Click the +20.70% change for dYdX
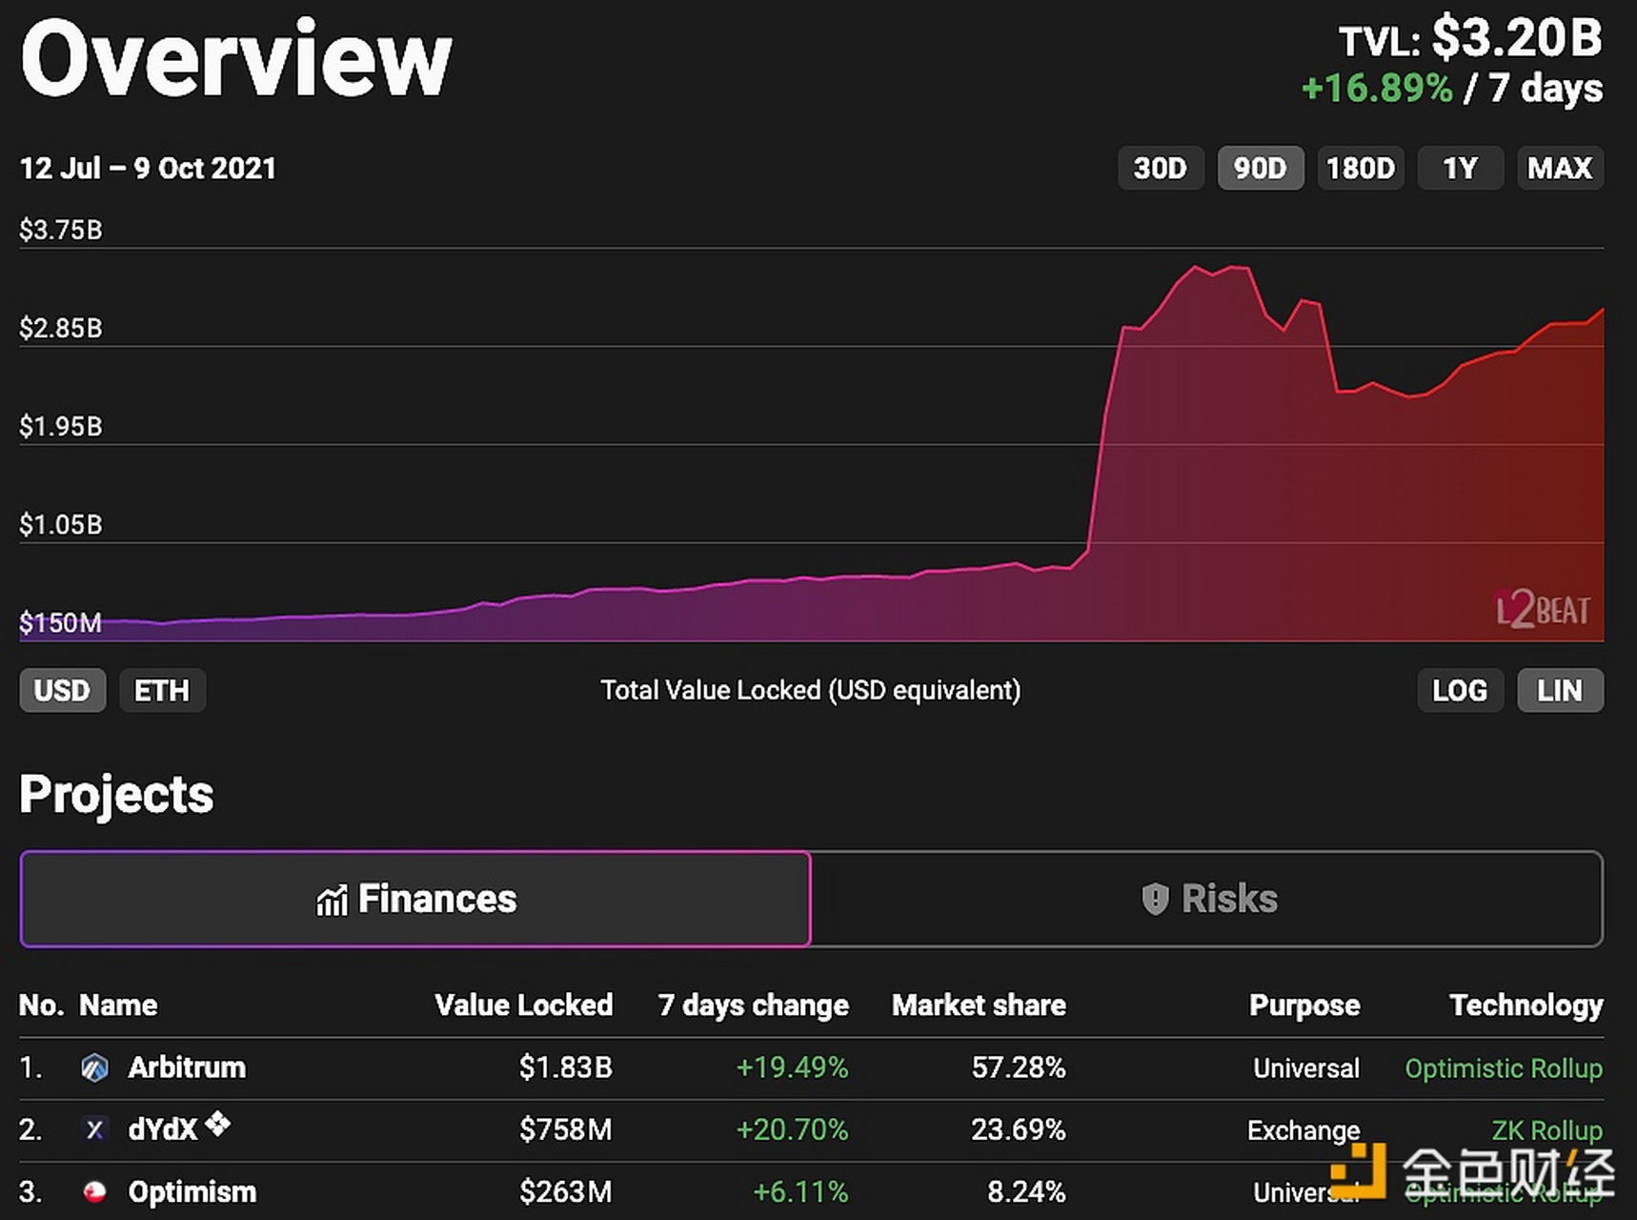The height and width of the screenshot is (1220, 1637). click(793, 1130)
